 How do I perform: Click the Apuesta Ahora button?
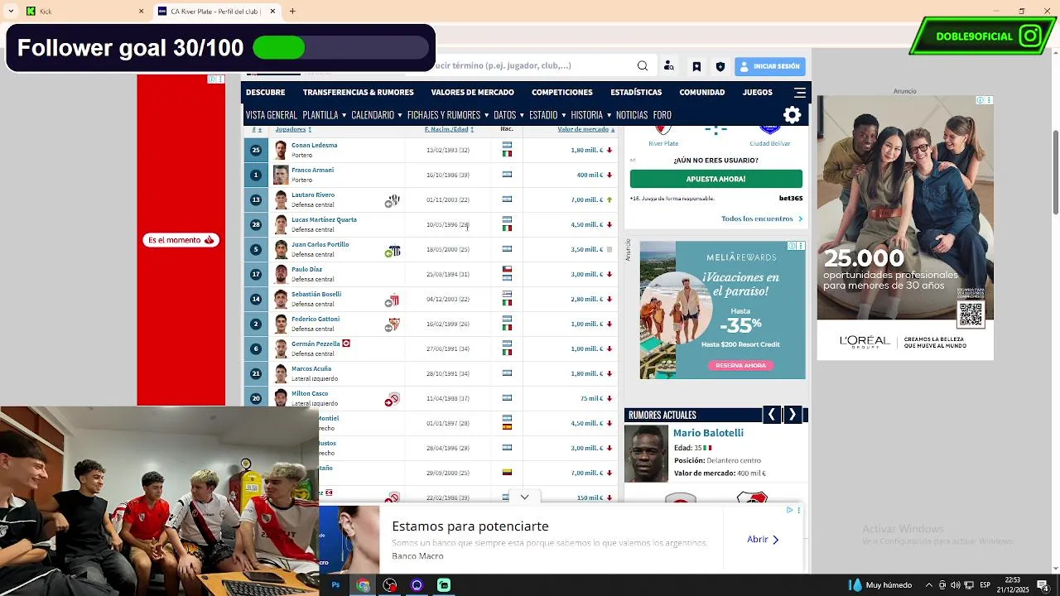tap(715, 179)
